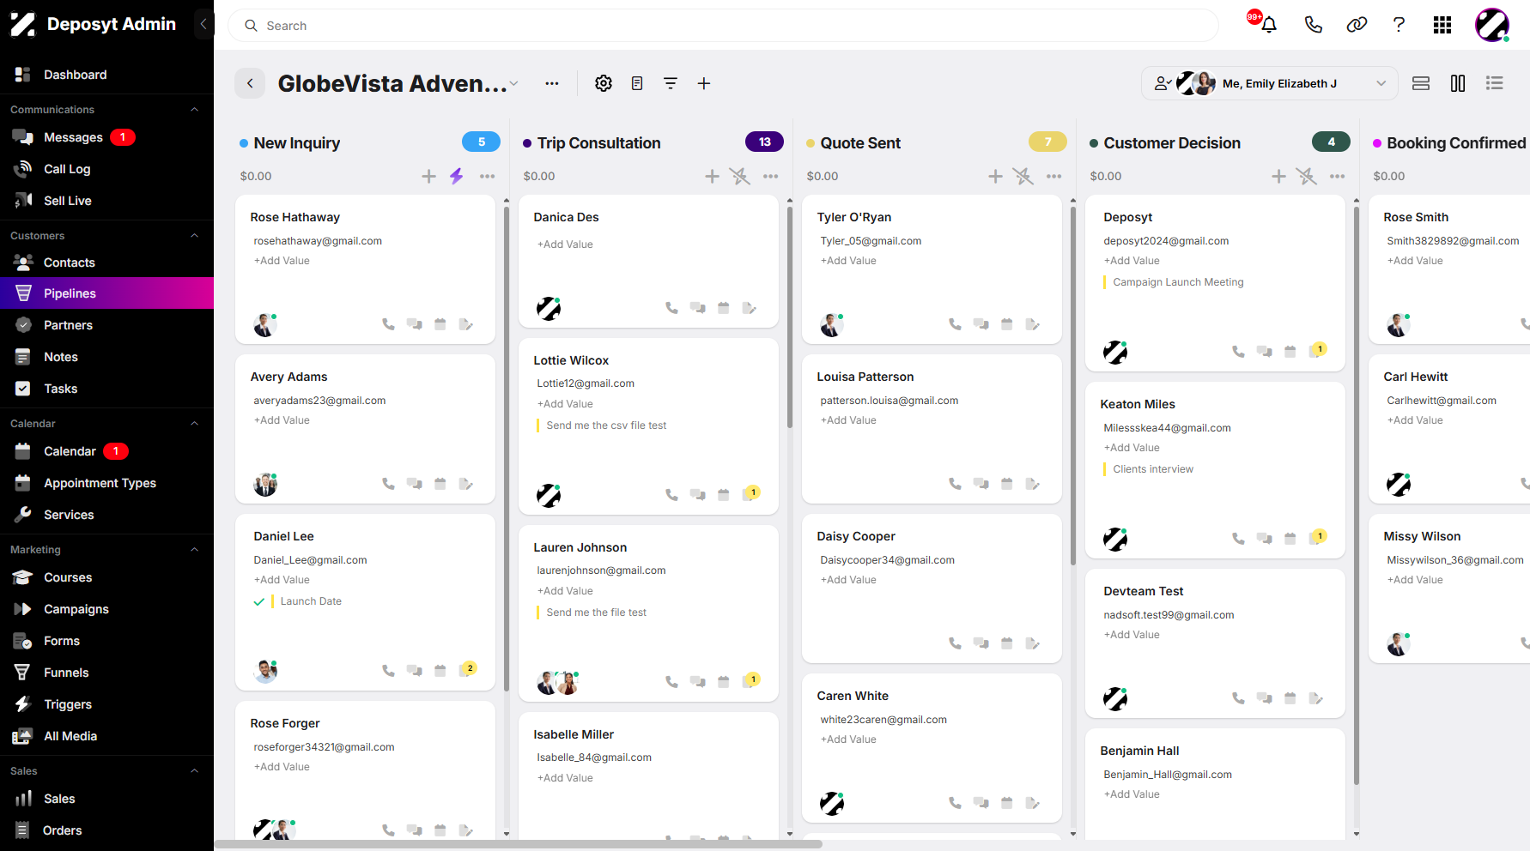This screenshot has width=1530, height=851.
Task: Open user profile avatar top right
Action: 1492,25
